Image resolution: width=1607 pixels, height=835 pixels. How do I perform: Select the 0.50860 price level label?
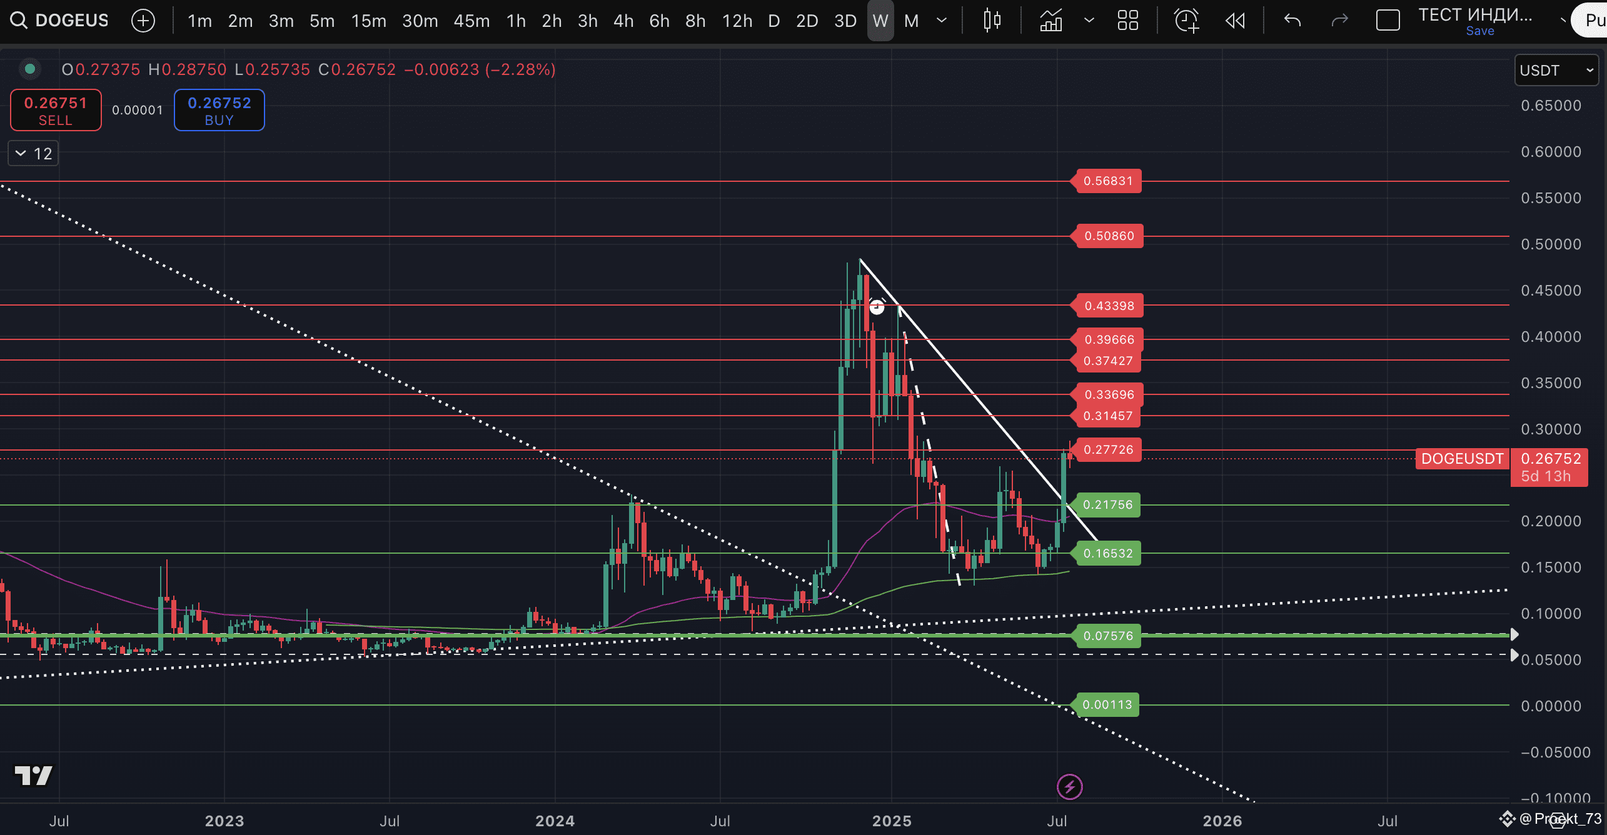1107,236
